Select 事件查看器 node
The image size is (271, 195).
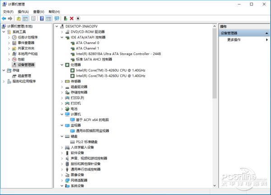pyautogui.click(x=26, y=43)
